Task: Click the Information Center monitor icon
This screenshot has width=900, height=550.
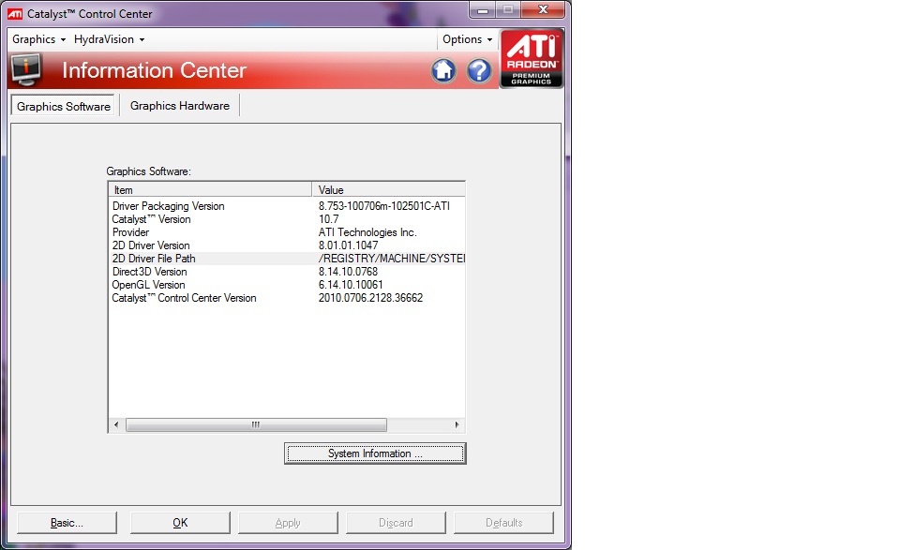Action: tap(26, 70)
